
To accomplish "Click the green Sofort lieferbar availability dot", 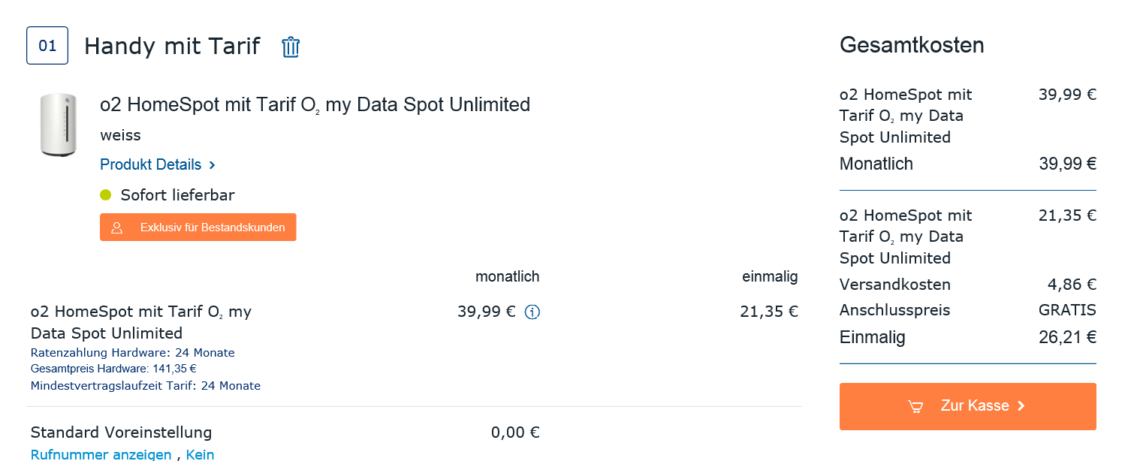I will pos(105,195).
